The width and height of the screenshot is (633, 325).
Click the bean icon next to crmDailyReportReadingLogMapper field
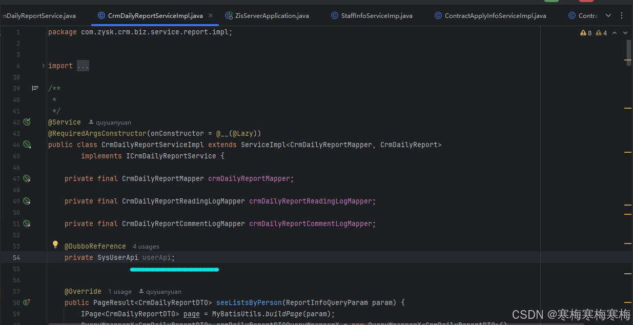coord(26,201)
